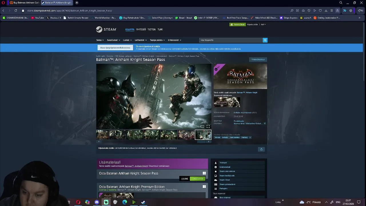
Task: Open the 7TV extension icon
Action: [345, 11]
